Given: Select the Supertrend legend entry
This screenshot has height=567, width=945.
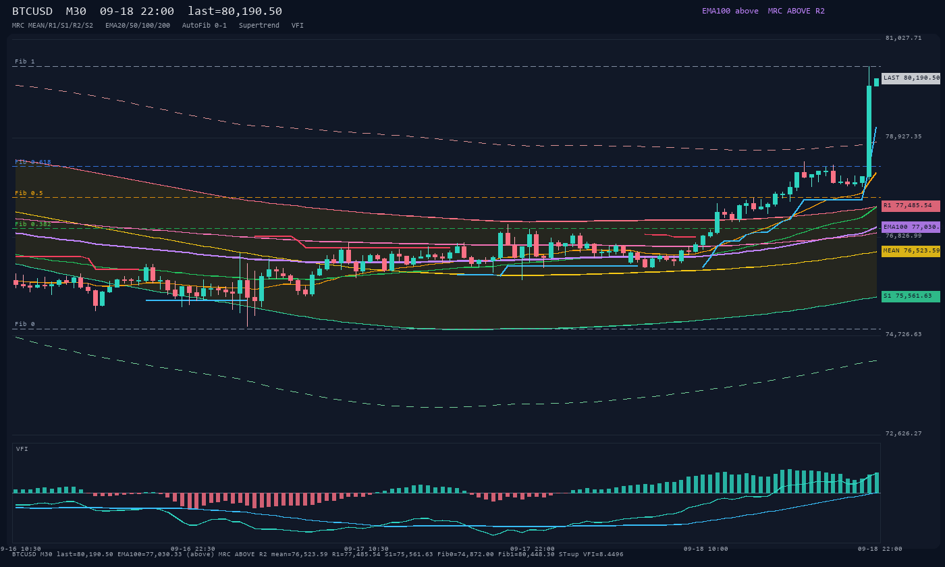Looking at the screenshot, I should 259,25.
